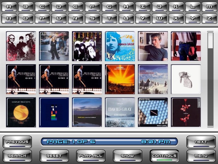Screen dimensions: 218x164
Task: Select the letter I key
Action: pos(143,7)
